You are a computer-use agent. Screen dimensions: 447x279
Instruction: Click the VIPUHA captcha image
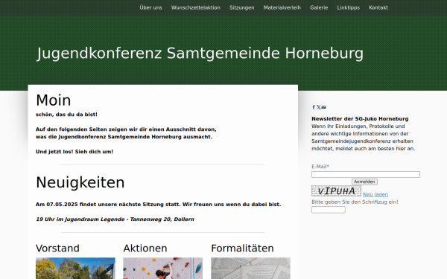[336, 190]
